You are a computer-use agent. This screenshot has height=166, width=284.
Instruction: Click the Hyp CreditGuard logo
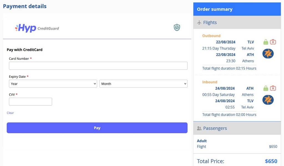37,28
